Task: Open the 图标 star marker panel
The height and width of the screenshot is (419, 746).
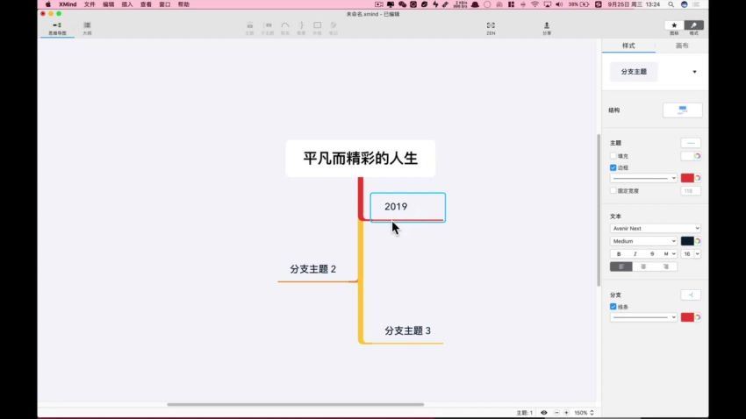Action: 674,27
